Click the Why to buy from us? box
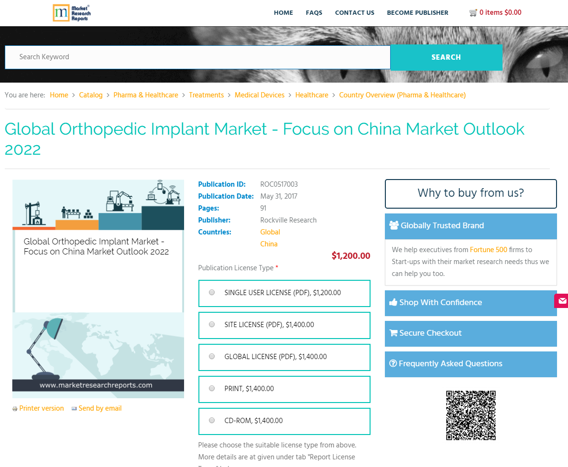The height and width of the screenshot is (467, 568). tap(470, 193)
